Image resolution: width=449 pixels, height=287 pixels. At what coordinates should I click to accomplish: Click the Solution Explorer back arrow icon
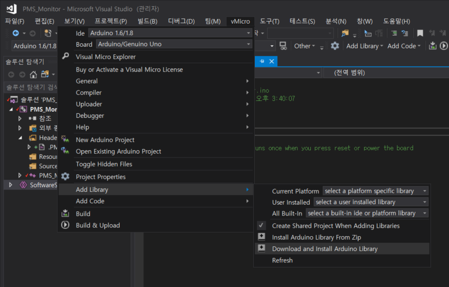click(x=11, y=75)
